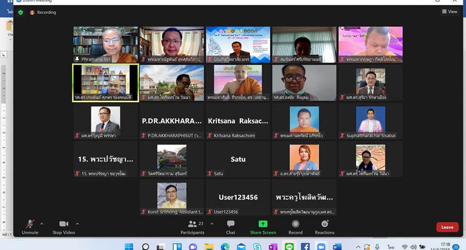Open the Participants panel

point(192,227)
